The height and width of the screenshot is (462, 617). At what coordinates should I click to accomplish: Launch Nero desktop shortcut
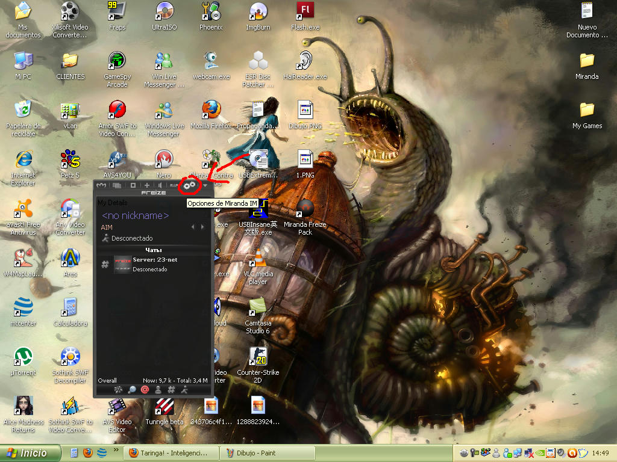tap(164, 164)
